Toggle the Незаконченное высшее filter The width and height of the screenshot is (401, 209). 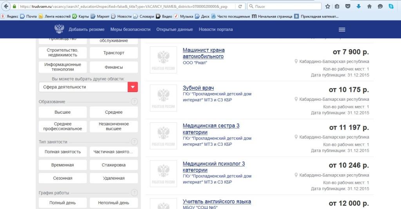pyautogui.click(x=114, y=126)
